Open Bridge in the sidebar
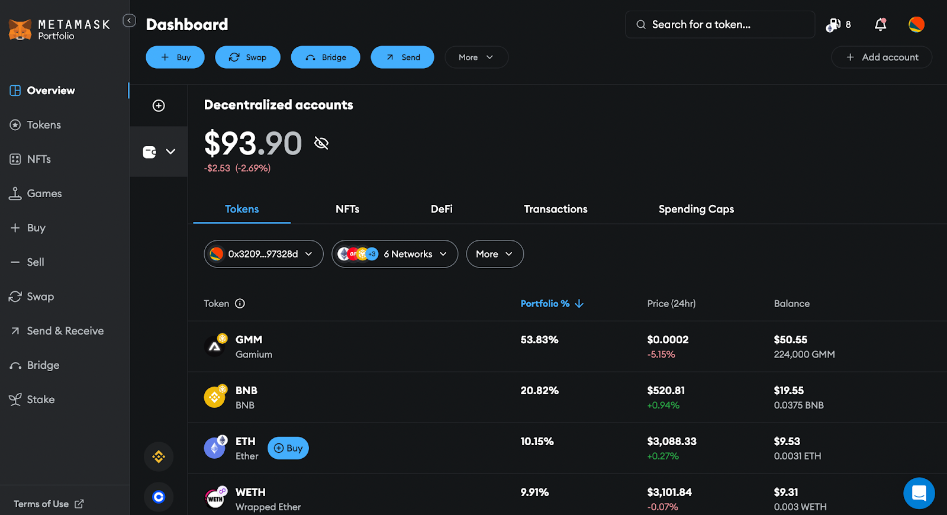 click(x=43, y=365)
